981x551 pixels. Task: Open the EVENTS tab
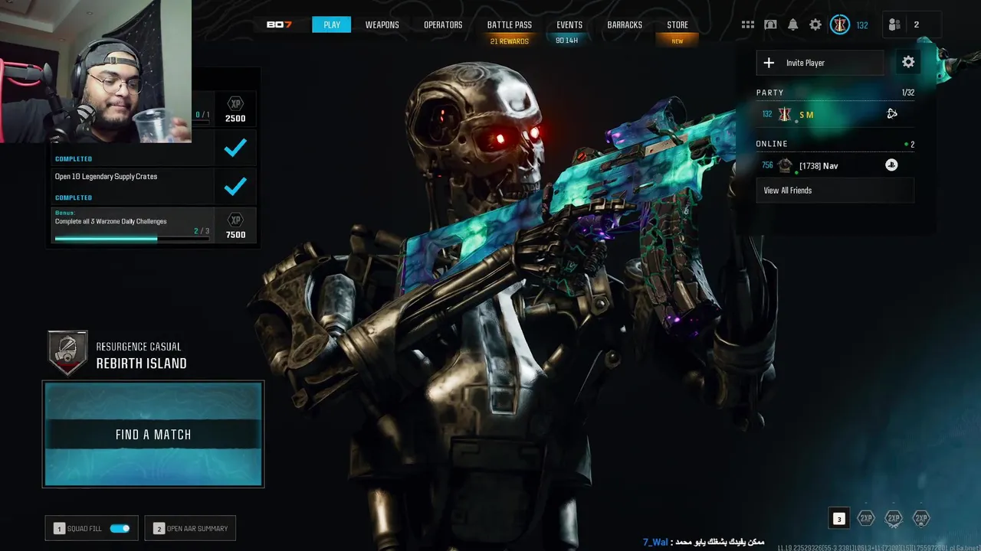point(569,24)
